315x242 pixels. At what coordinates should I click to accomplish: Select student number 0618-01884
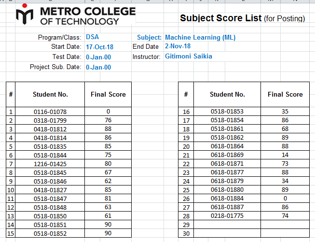click(227, 199)
